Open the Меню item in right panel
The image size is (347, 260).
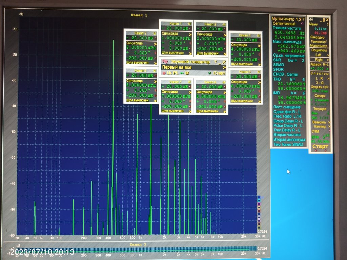click(x=313, y=24)
